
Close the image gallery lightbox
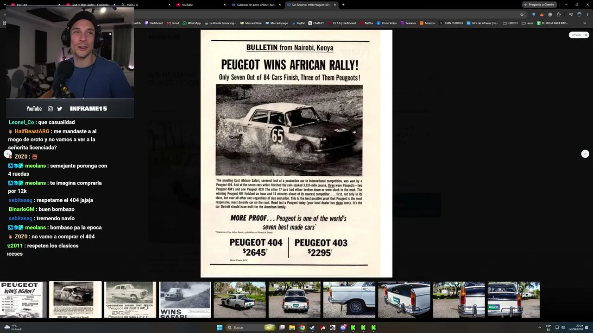point(586,35)
